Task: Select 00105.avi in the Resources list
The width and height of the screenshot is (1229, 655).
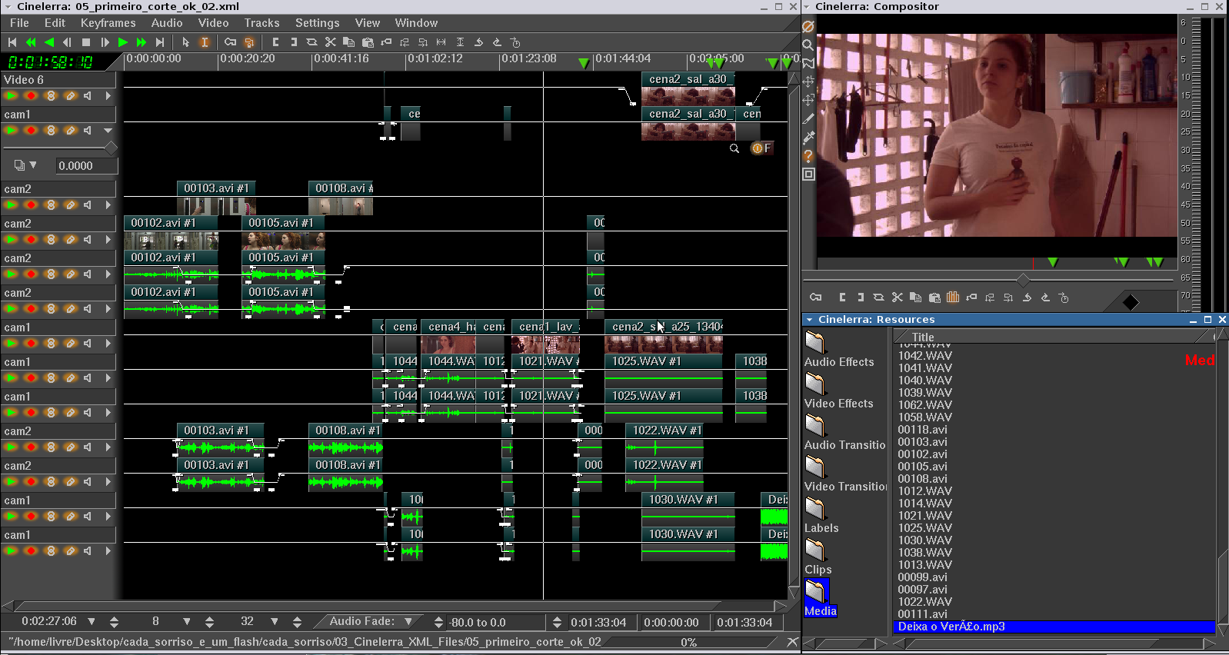Action: click(923, 467)
